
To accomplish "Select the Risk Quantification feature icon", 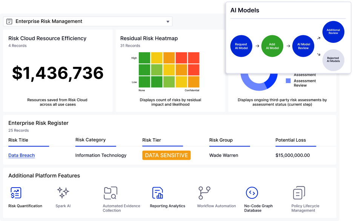I will [15, 193].
